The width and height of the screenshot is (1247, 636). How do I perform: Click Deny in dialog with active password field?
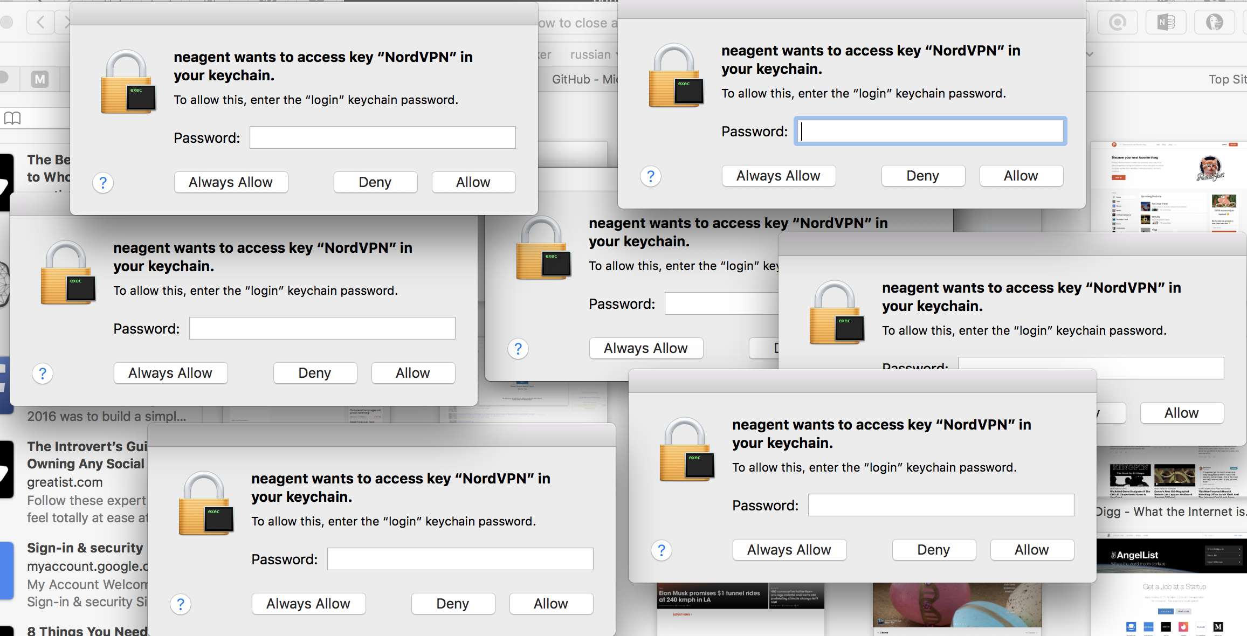pos(922,176)
